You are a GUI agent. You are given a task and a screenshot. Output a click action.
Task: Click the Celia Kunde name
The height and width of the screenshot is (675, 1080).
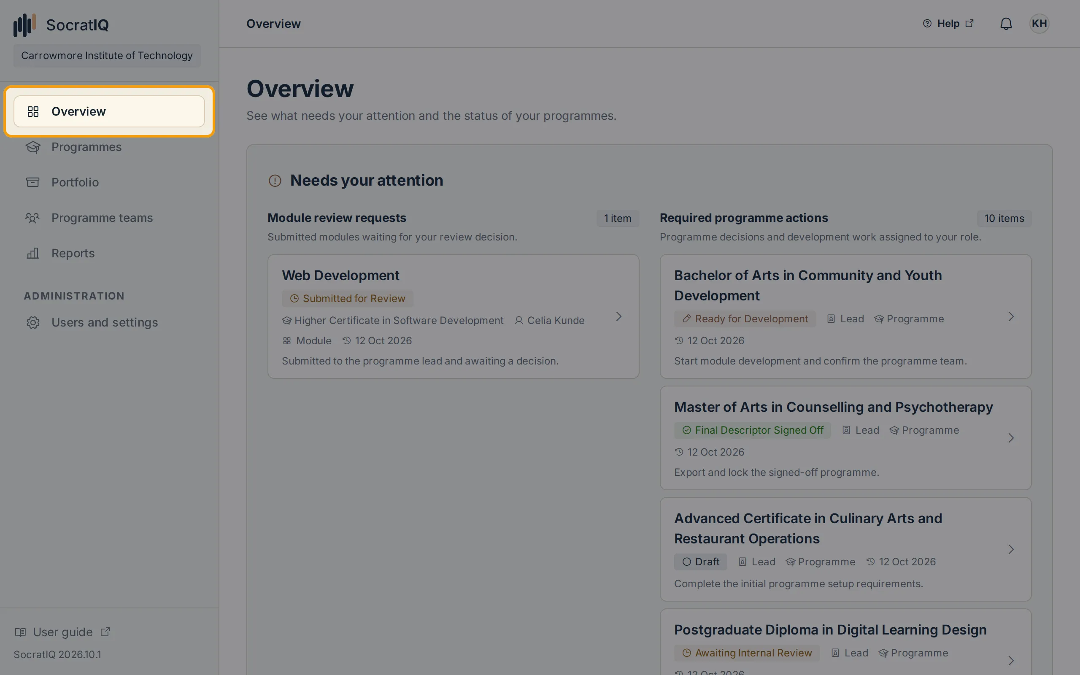click(556, 321)
